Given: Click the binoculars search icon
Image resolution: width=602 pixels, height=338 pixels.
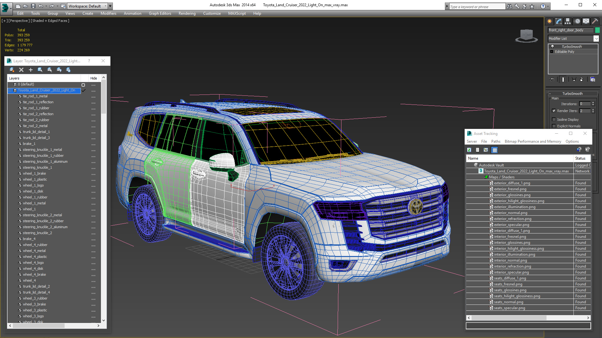Looking at the screenshot, I should point(510,6).
